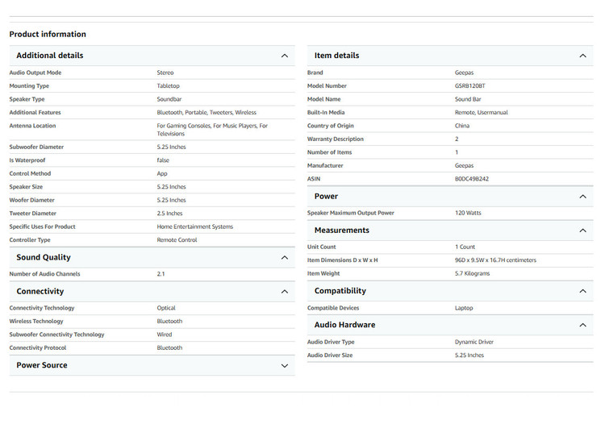Click the Sound Quality heading
Screen dimensions: 605x428
coord(44,258)
